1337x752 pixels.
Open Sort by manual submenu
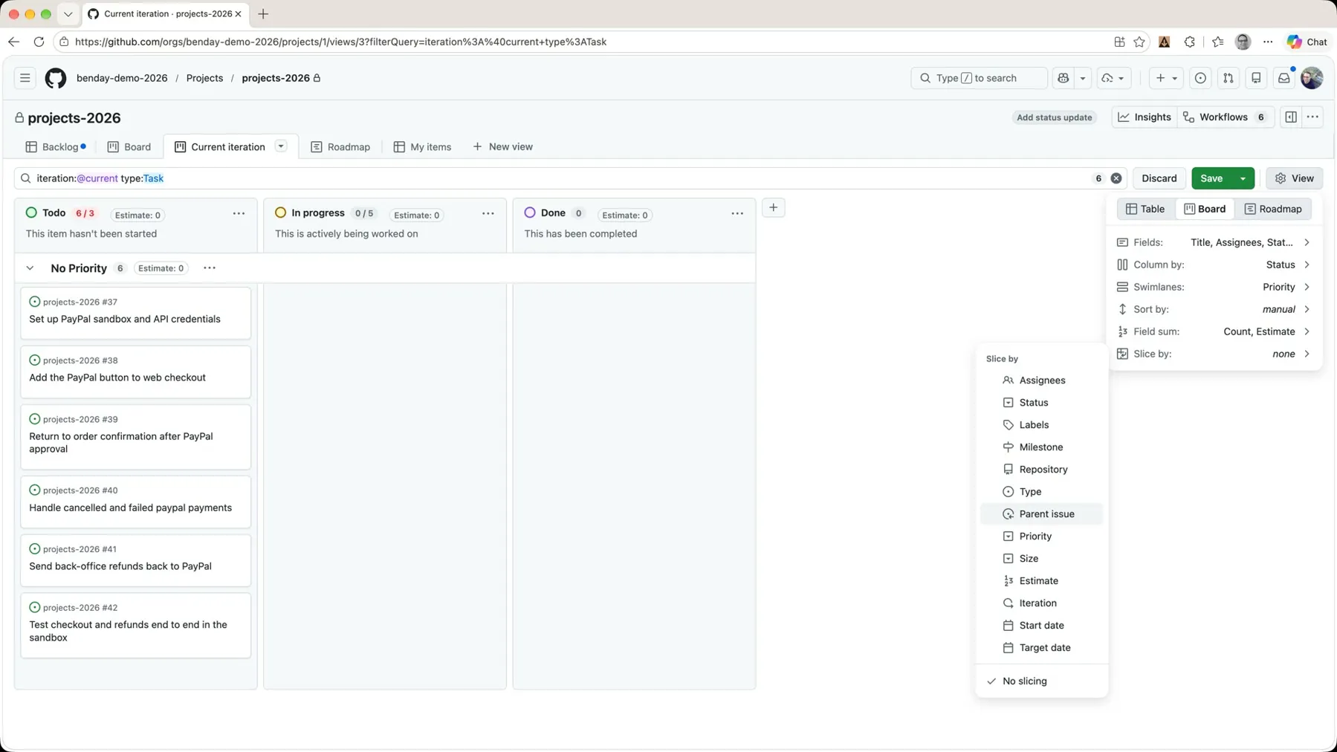pyautogui.click(x=1213, y=309)
